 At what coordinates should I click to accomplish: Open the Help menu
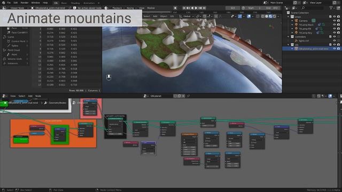point(45,3)
